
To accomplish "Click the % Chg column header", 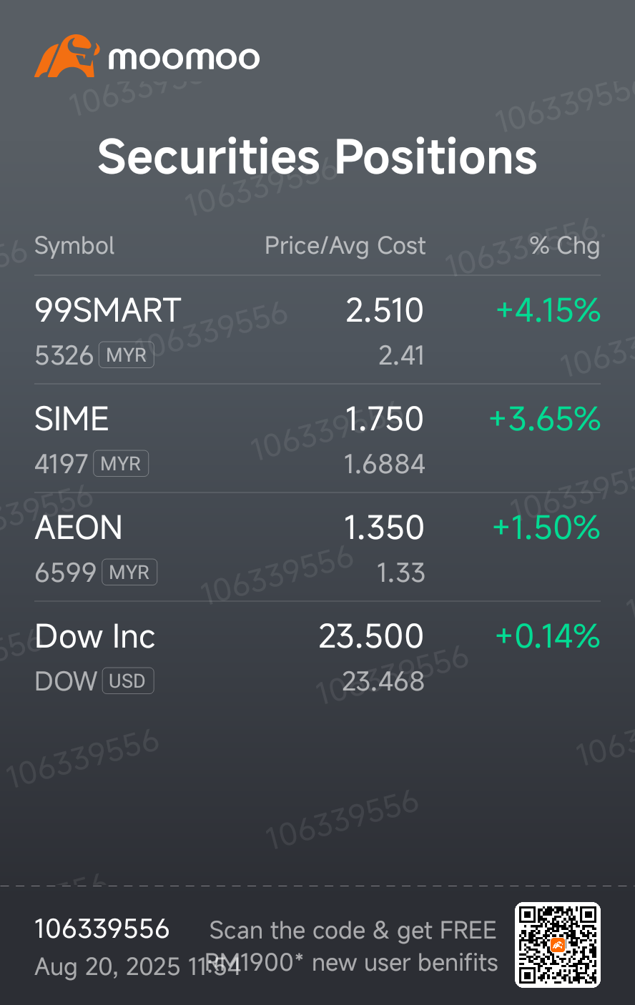I will (x=565, y=246).
